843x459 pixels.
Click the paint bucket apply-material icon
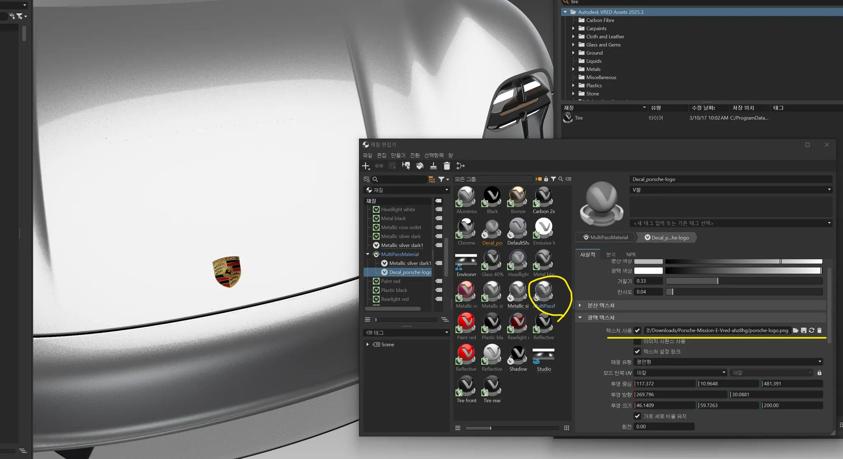coord(420,166)
